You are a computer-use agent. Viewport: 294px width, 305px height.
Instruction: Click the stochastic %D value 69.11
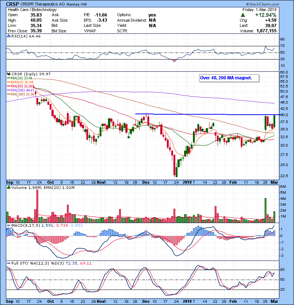[86, 263]
